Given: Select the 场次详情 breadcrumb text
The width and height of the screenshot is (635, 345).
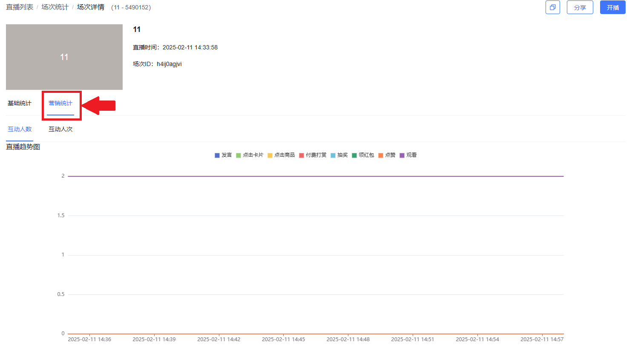Looking at the screenshot, I should [91, 7].
